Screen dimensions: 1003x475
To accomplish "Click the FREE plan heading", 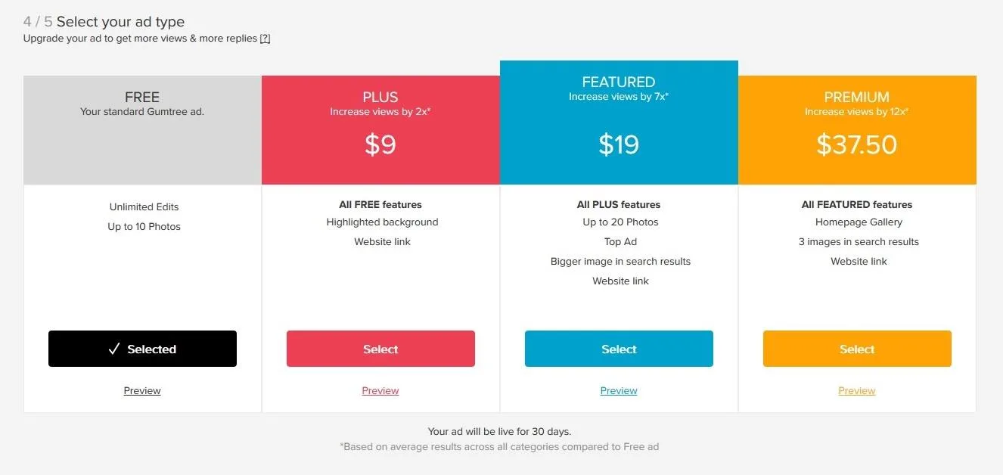I will pos(142,98).
